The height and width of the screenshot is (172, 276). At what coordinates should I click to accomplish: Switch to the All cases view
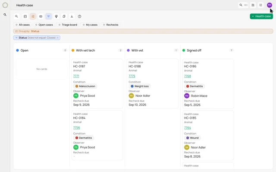click(x=22, y=25)
